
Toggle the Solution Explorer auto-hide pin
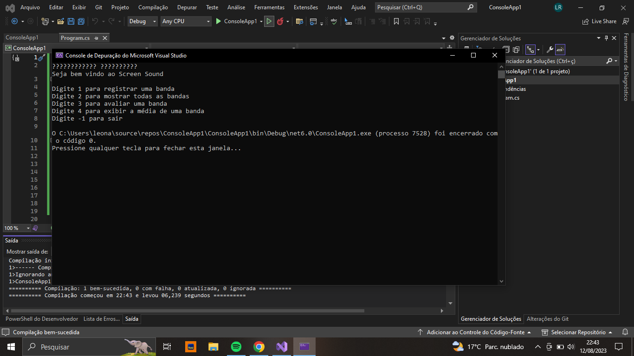click(x=606, y=38)
